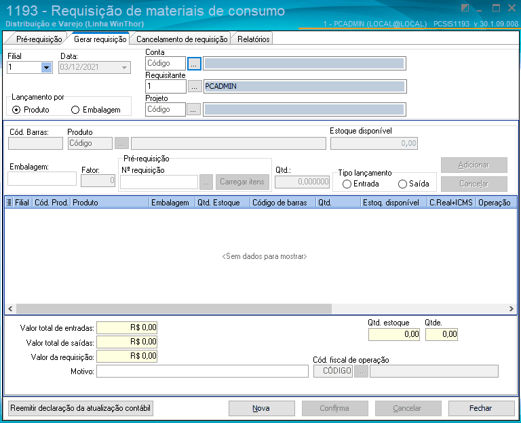Click the Nº requisição input field

pos(159,182)
